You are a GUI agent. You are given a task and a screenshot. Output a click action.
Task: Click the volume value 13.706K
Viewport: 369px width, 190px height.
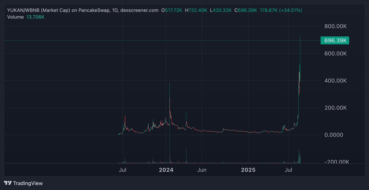35,17
